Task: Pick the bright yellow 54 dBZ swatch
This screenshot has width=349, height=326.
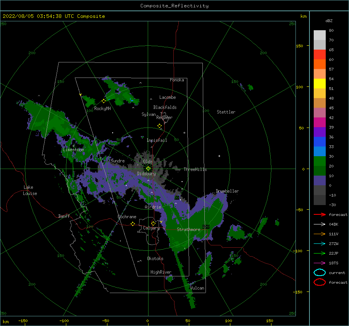Action: coord(320,83)
